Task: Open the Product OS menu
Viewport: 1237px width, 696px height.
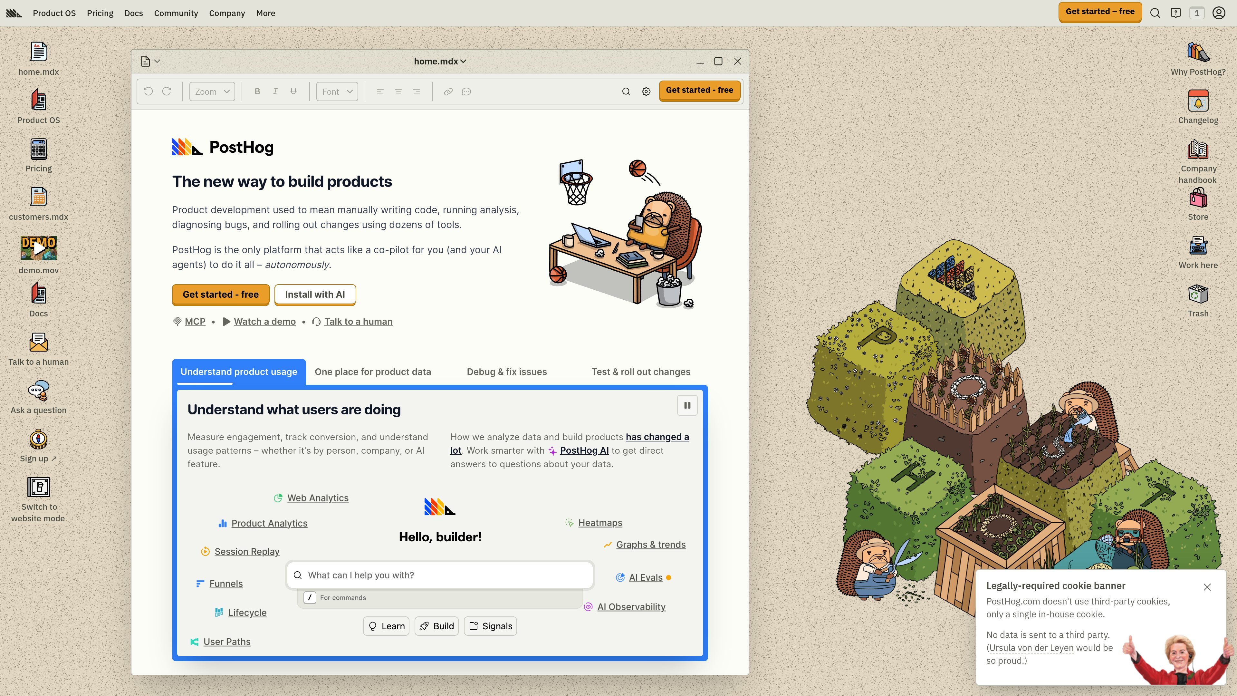Action: coord(54,13)
